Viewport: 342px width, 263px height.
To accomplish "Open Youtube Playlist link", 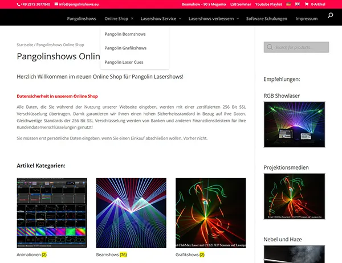I will point(268,4).
